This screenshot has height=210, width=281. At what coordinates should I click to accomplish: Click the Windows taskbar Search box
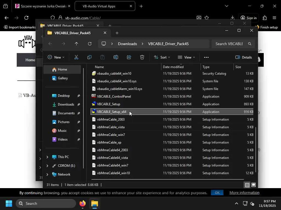pyautogui.click(x=46, y=203)
